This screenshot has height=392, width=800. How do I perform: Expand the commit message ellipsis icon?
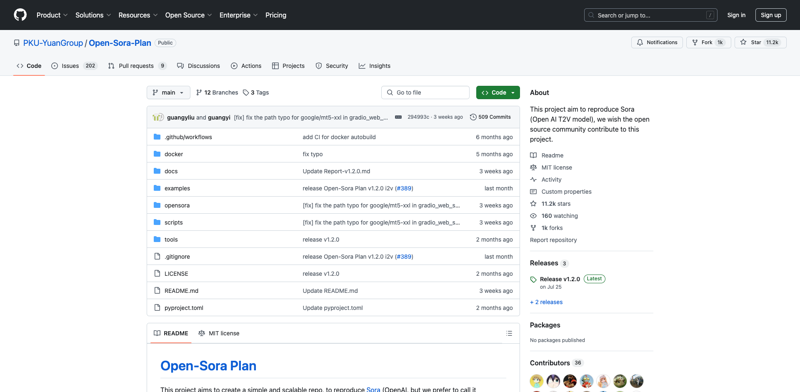coord(398,117)
